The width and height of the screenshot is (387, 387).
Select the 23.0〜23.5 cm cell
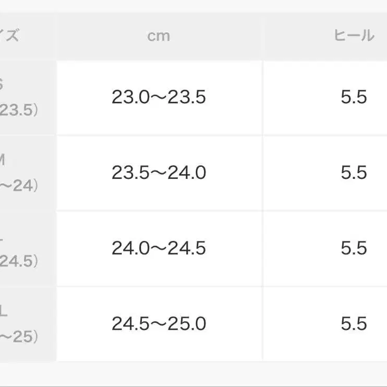pos(159,98)
